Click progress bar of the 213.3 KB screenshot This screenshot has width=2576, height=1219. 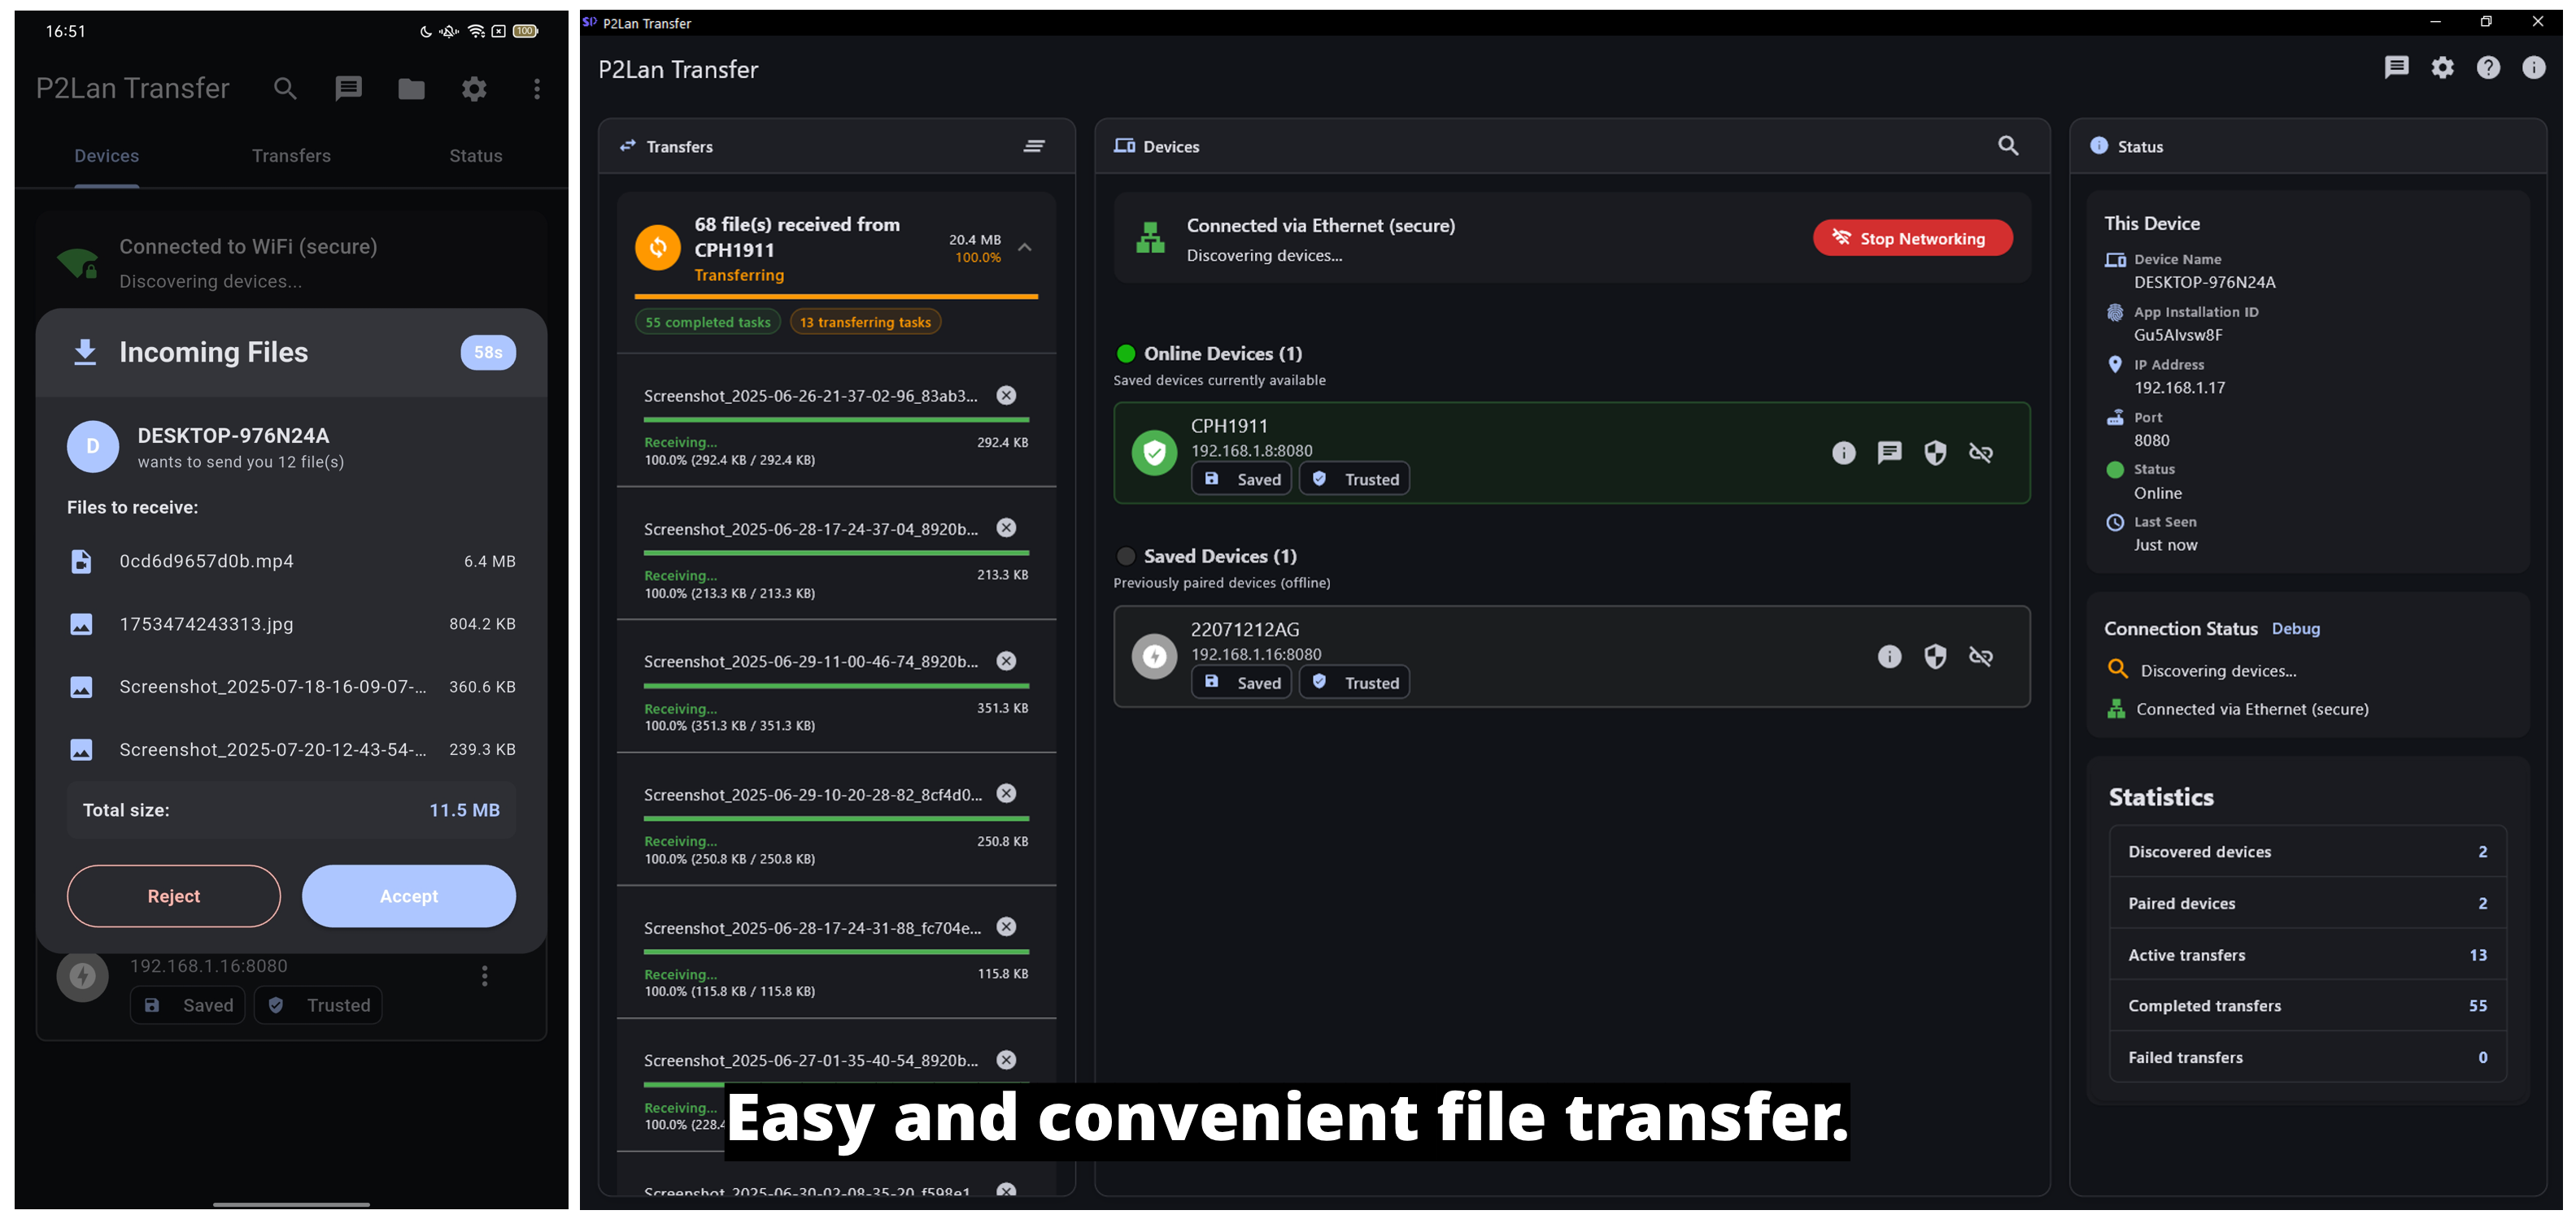pyautogui.click(x=836, y=553)
